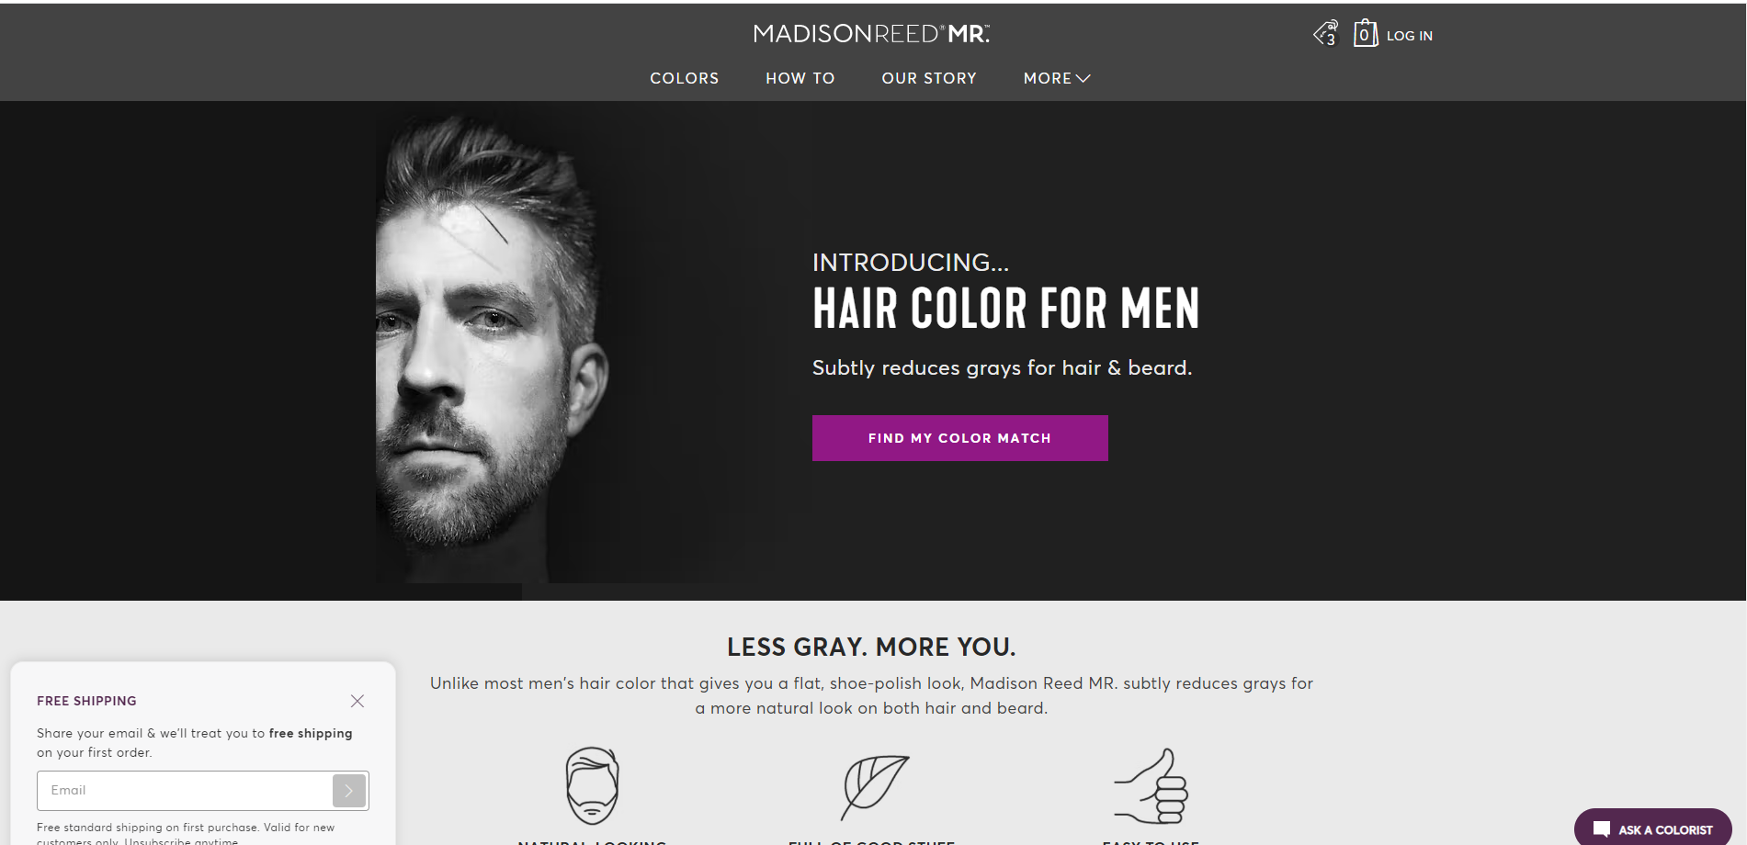Click the thumbs up icon

click(x=1151, y=786)
